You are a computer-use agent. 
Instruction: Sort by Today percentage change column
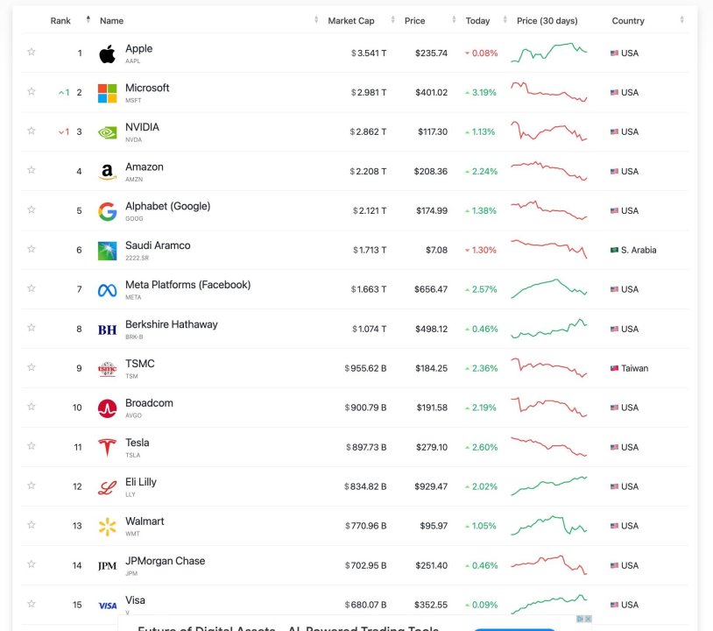477,21
